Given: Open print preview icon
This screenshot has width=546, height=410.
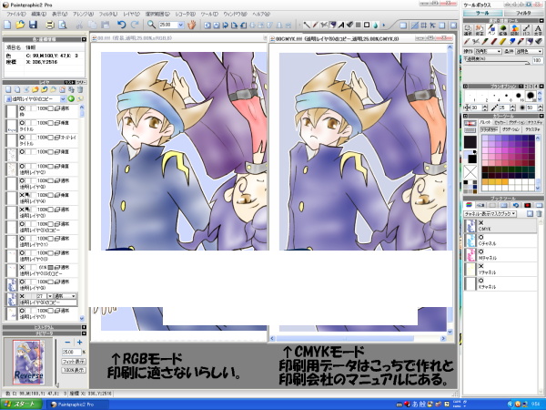Looking at the screenshot, I should tap(62, 25).
